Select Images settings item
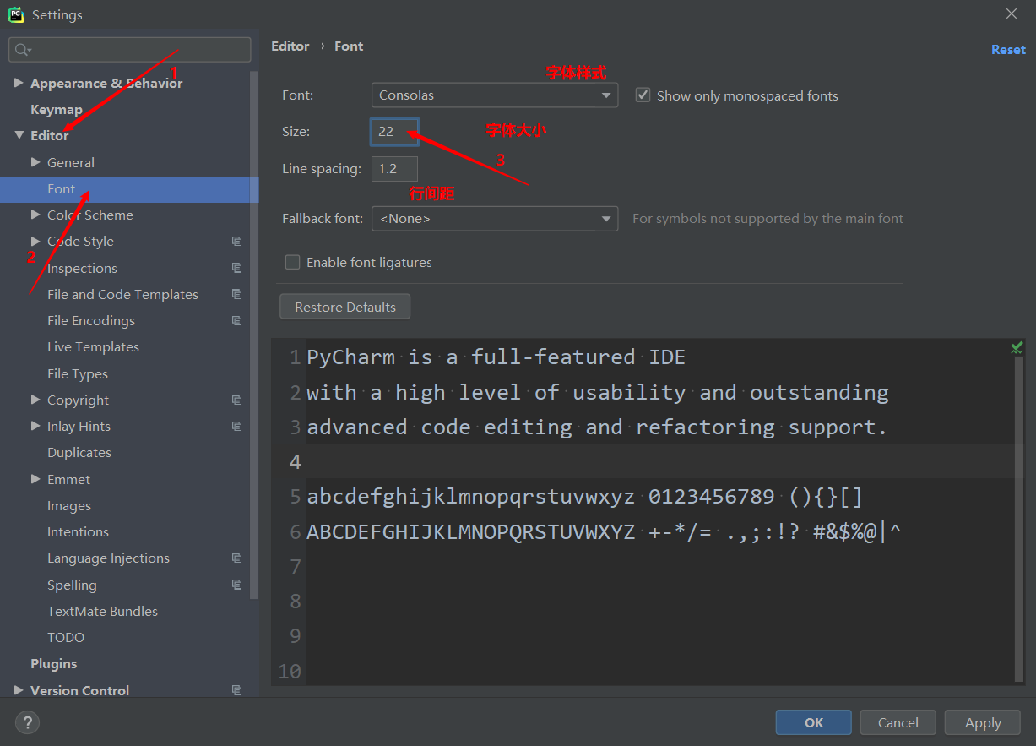The image size is (1036, 746). pyautogui.click(x=69, y=505)
